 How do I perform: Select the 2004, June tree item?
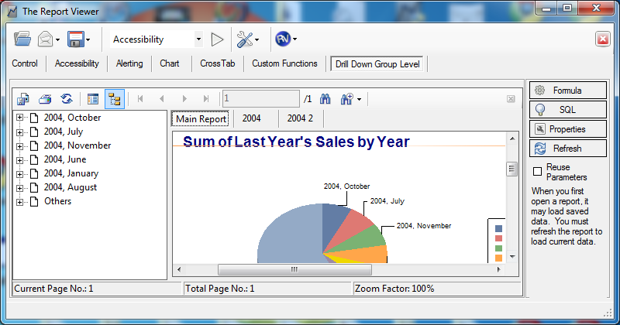click(65, 159)
